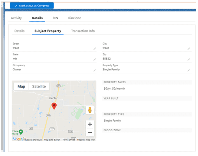Click Mark Status as Complete button
Screen dimensions: 198x156
32,6
